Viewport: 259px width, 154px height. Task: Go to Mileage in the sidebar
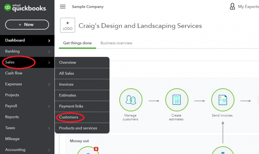click(12, 139)
